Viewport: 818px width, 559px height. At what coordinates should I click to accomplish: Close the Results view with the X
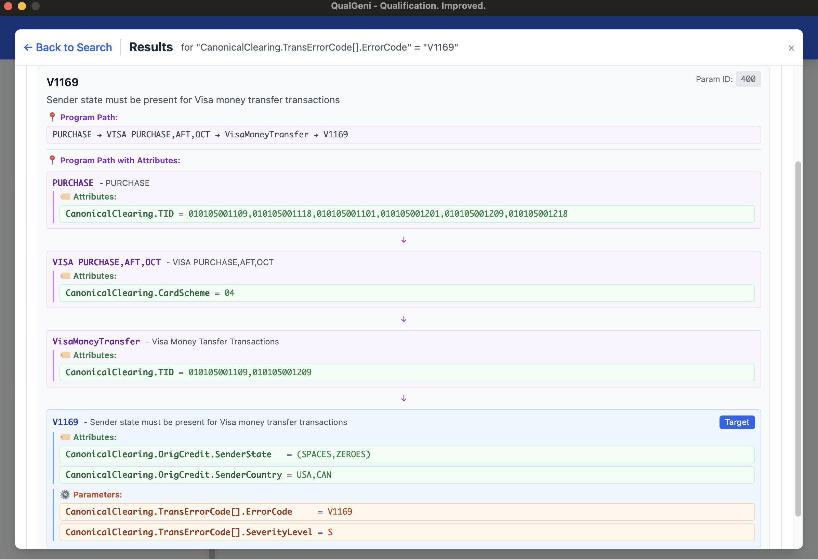click(791, 48)
